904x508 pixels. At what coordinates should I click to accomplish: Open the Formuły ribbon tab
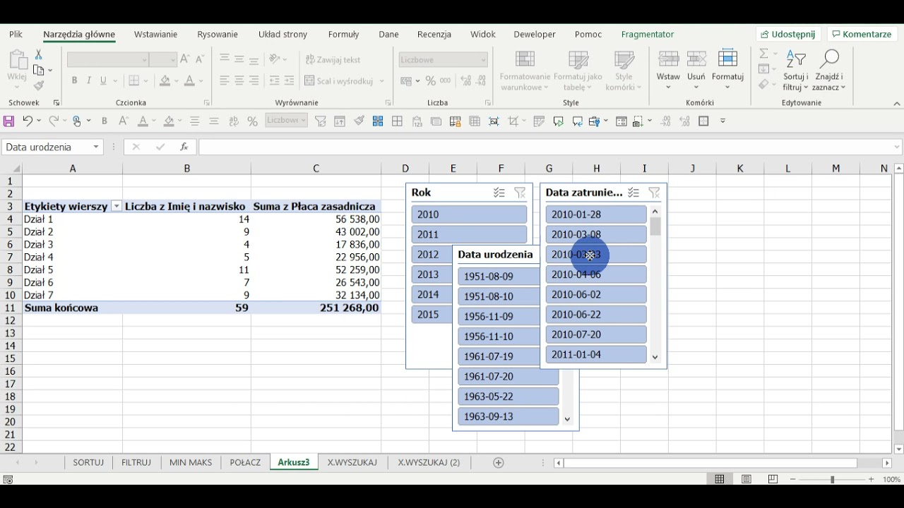pos(343,34)
